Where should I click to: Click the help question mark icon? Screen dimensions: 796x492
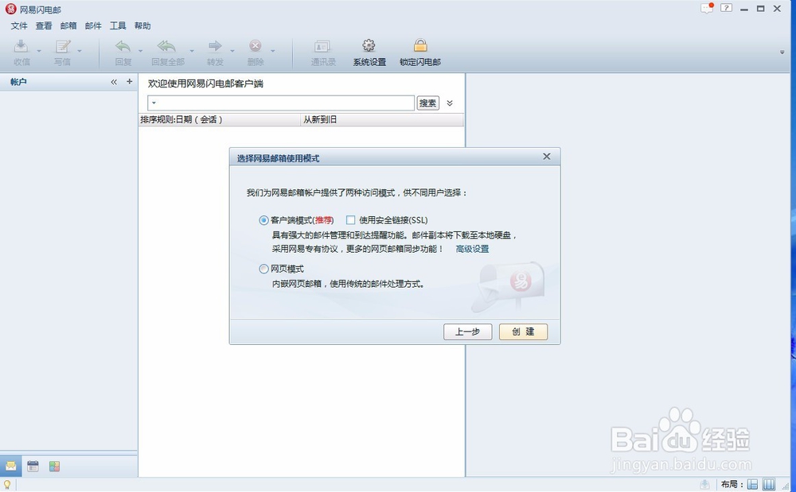(x=727, y=8)
